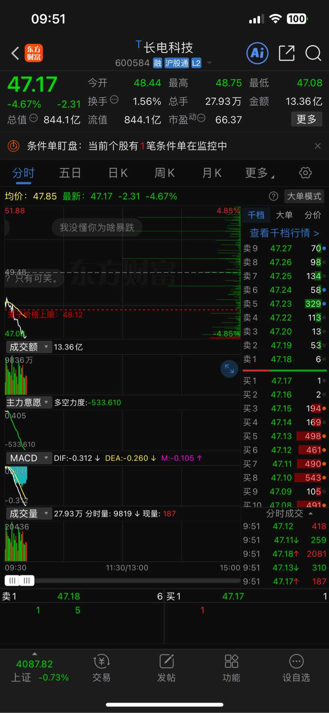This screenshot has width=329, height=713.
Task: Tap the L2 level badge
Action: [196, 63]
